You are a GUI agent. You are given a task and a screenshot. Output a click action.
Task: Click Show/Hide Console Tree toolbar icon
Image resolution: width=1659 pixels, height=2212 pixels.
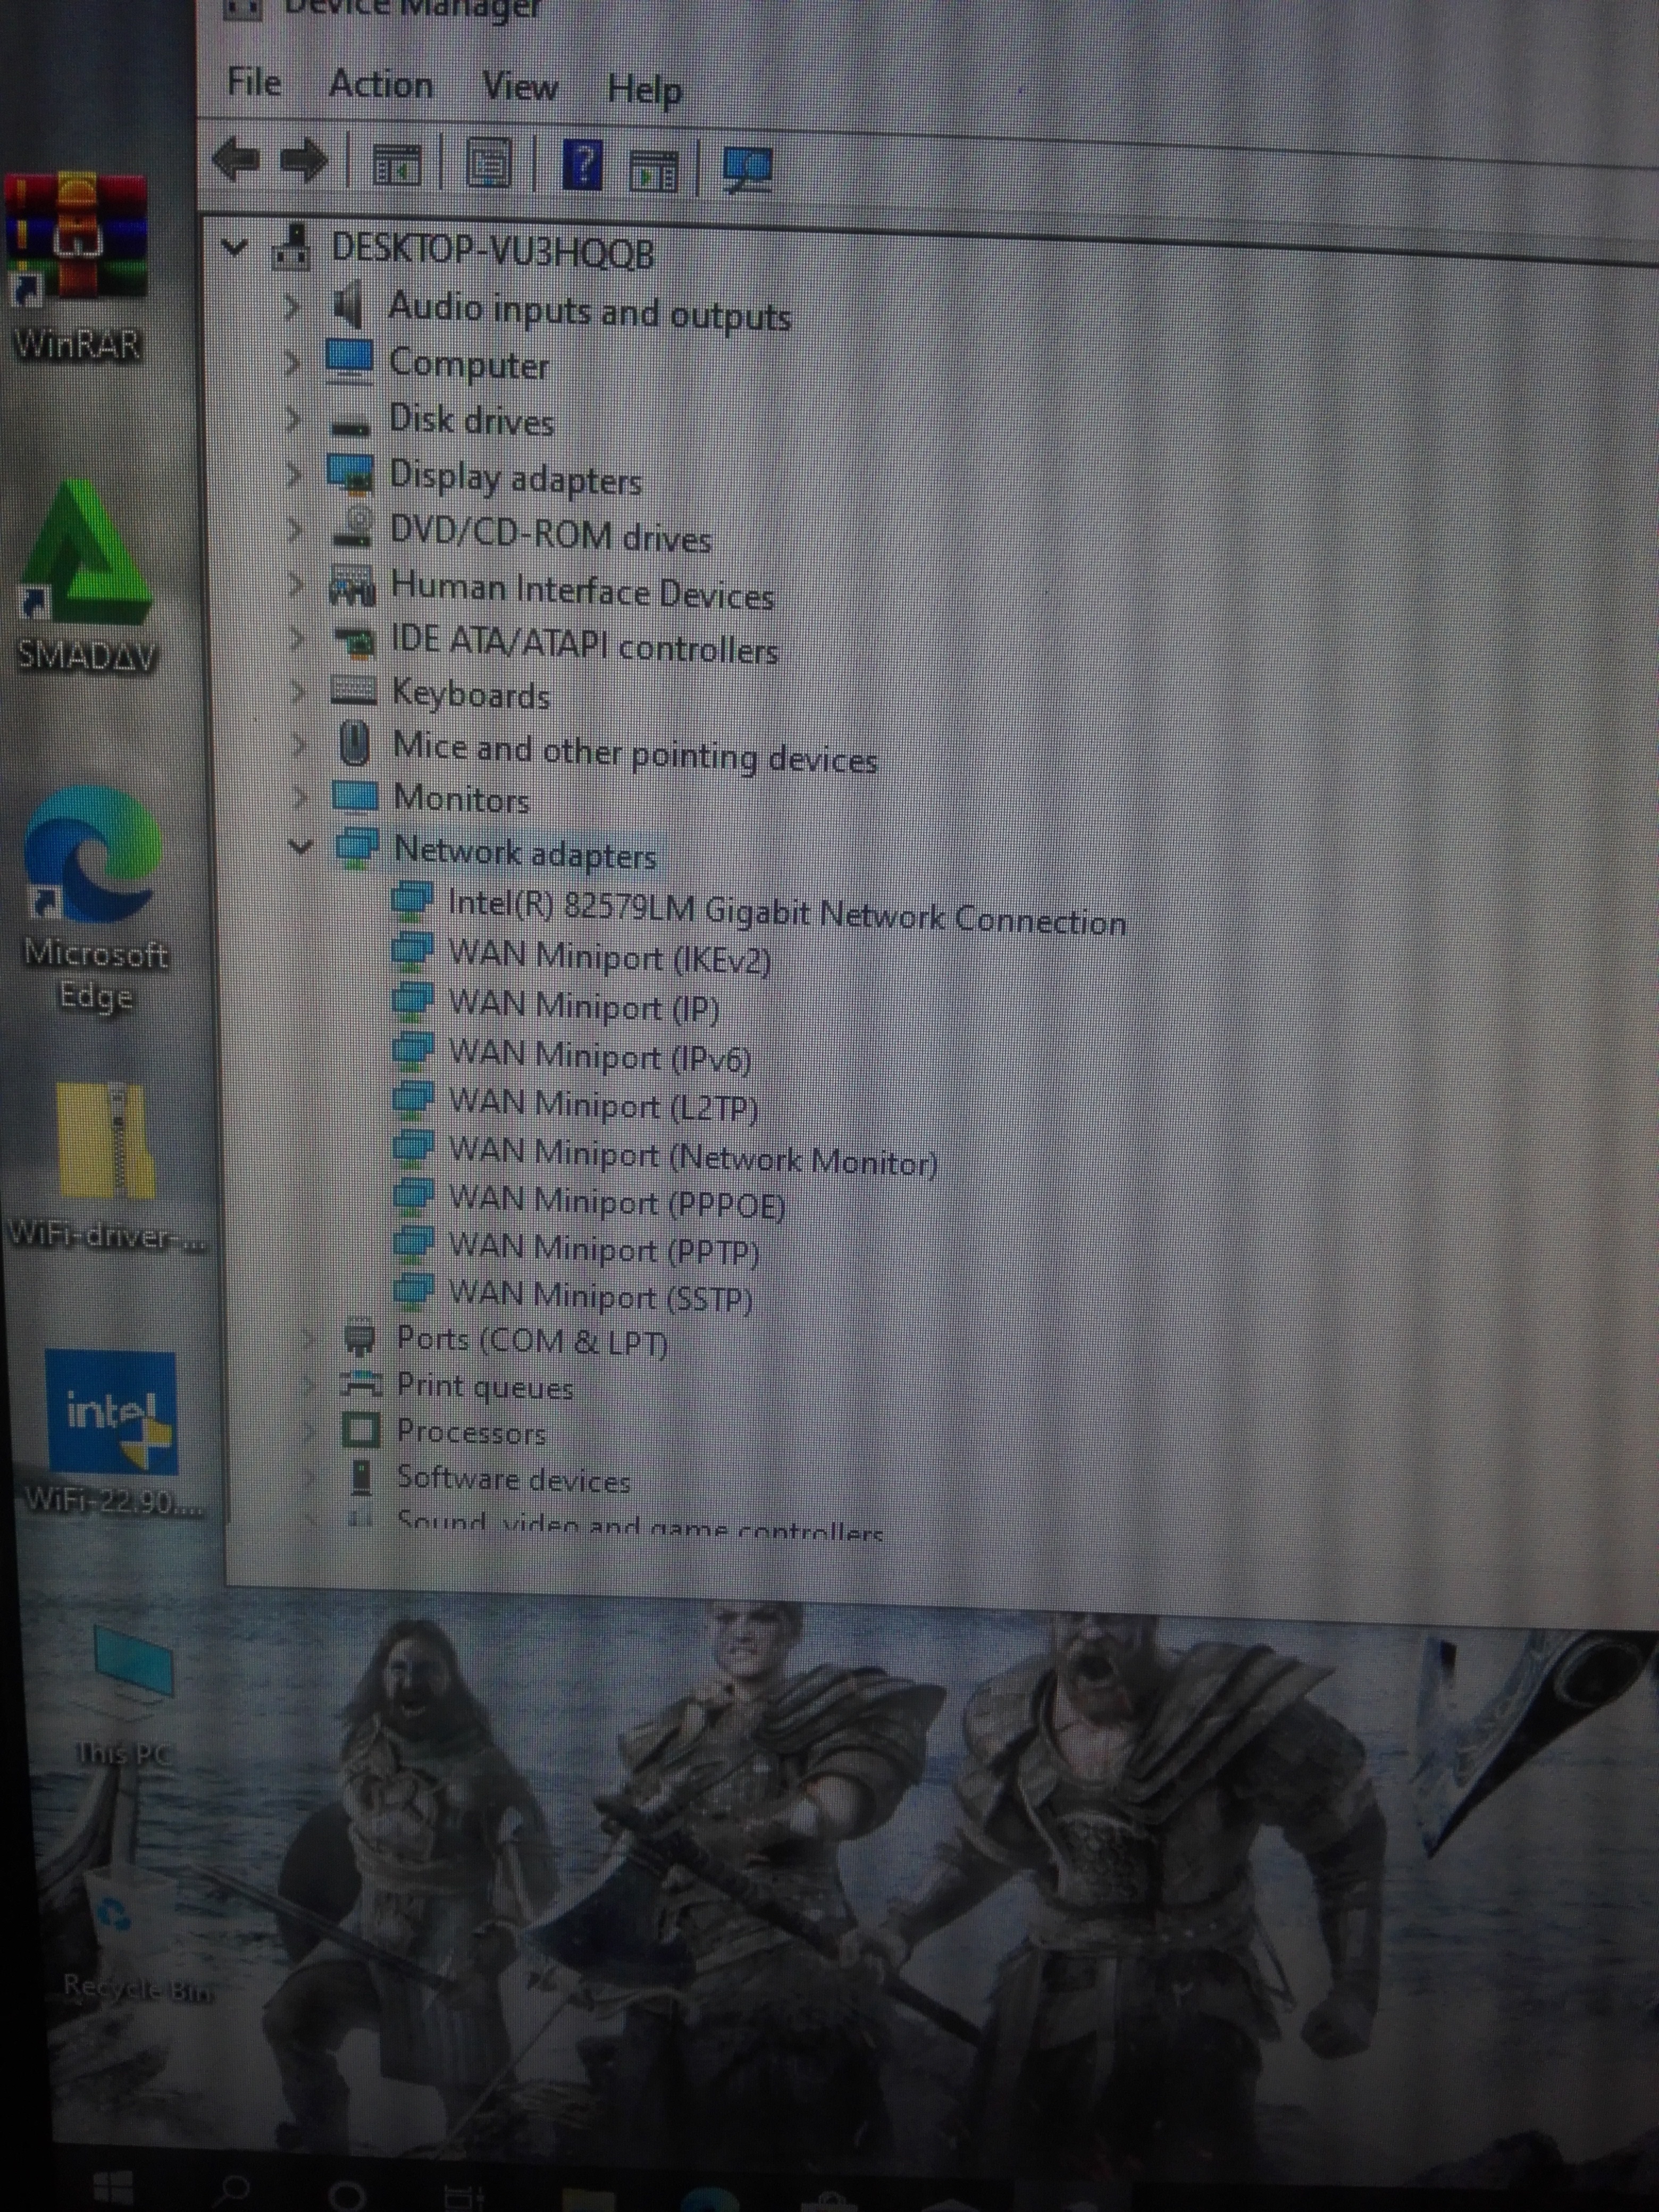397,164
